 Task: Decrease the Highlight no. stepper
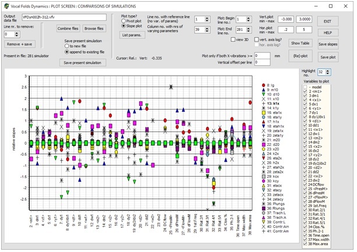pyautogui.click(x=328, y=73)
